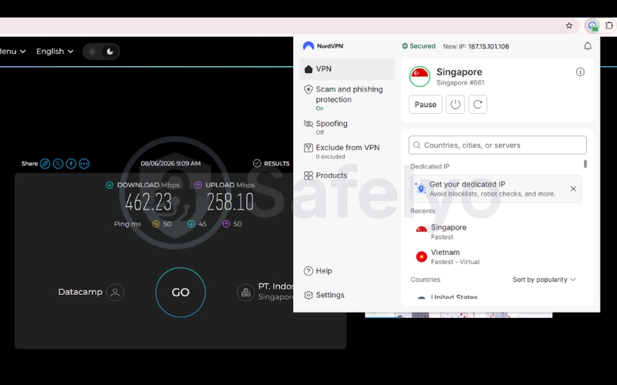
Task: Click the idle ping icon
Action: point(156,224)
